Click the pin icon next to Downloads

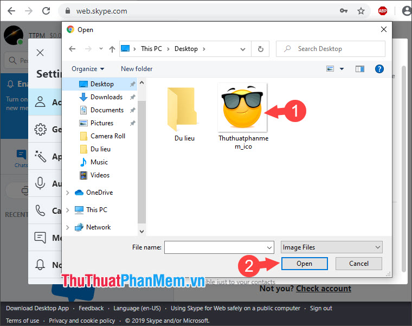[132, 97]
